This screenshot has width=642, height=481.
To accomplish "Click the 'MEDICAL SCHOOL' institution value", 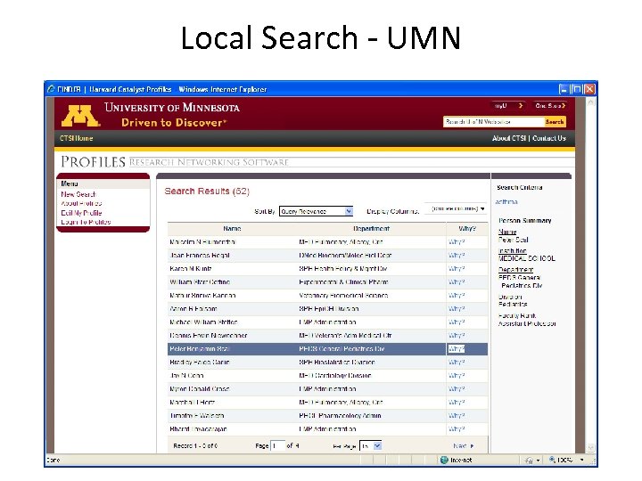I will [x=527, y=258].
